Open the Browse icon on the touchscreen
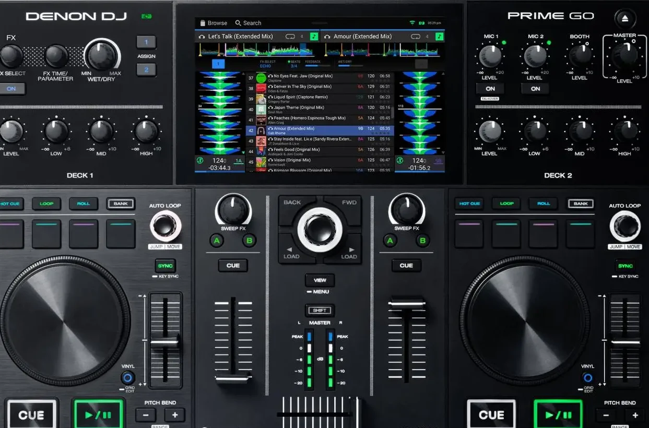 click(203, 23)
